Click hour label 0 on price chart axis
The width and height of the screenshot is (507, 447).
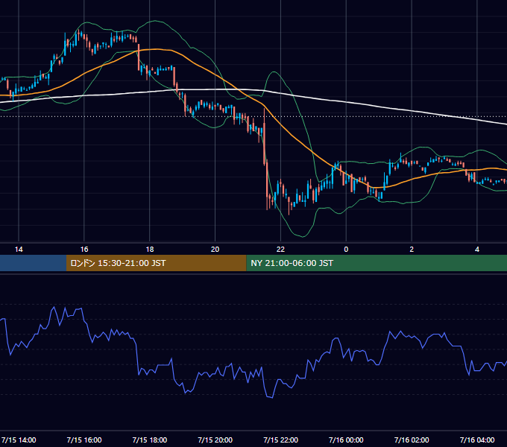(346, 250)
